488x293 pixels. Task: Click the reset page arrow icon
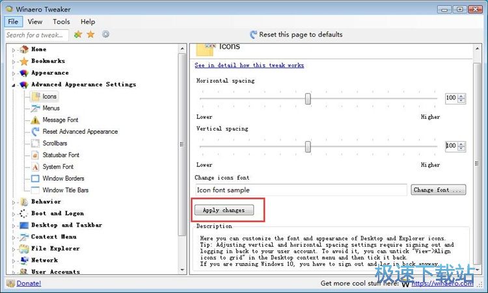[253, 34]
